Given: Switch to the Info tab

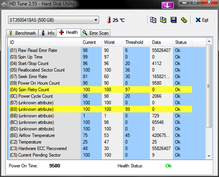Looking at the screenshot, I should pos(48,33).
